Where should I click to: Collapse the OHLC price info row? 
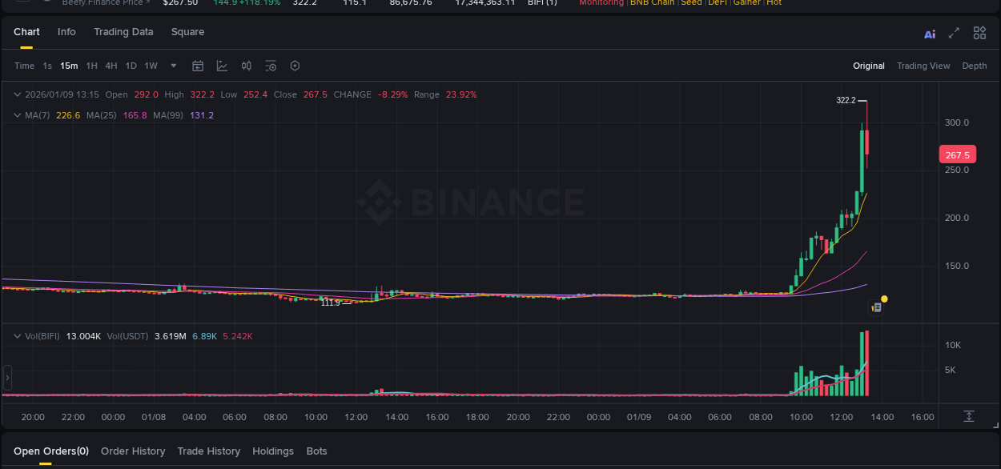(16, 94)
